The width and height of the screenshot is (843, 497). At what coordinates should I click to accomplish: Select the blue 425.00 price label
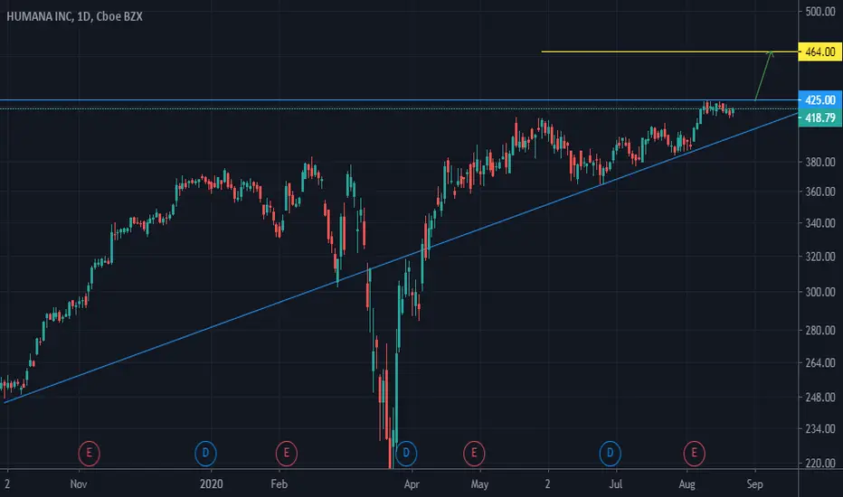click(819, 100)
